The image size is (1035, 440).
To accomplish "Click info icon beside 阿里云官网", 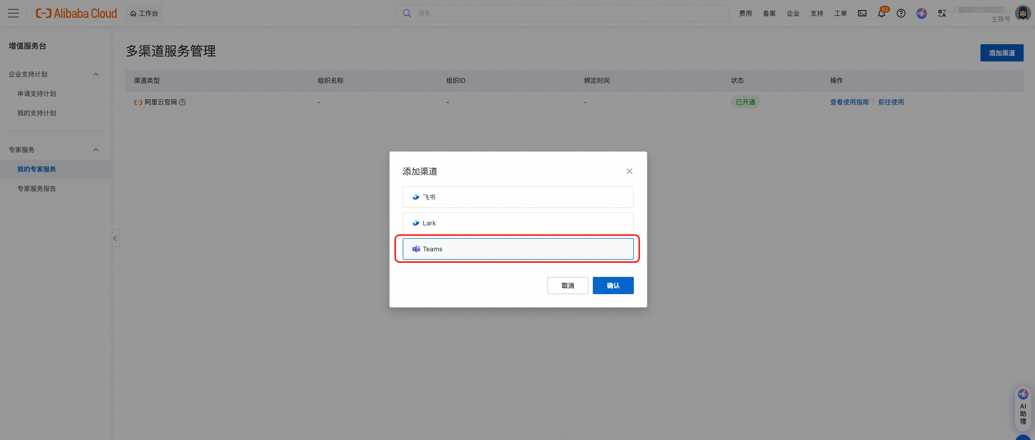I will [x=182, y=102].
